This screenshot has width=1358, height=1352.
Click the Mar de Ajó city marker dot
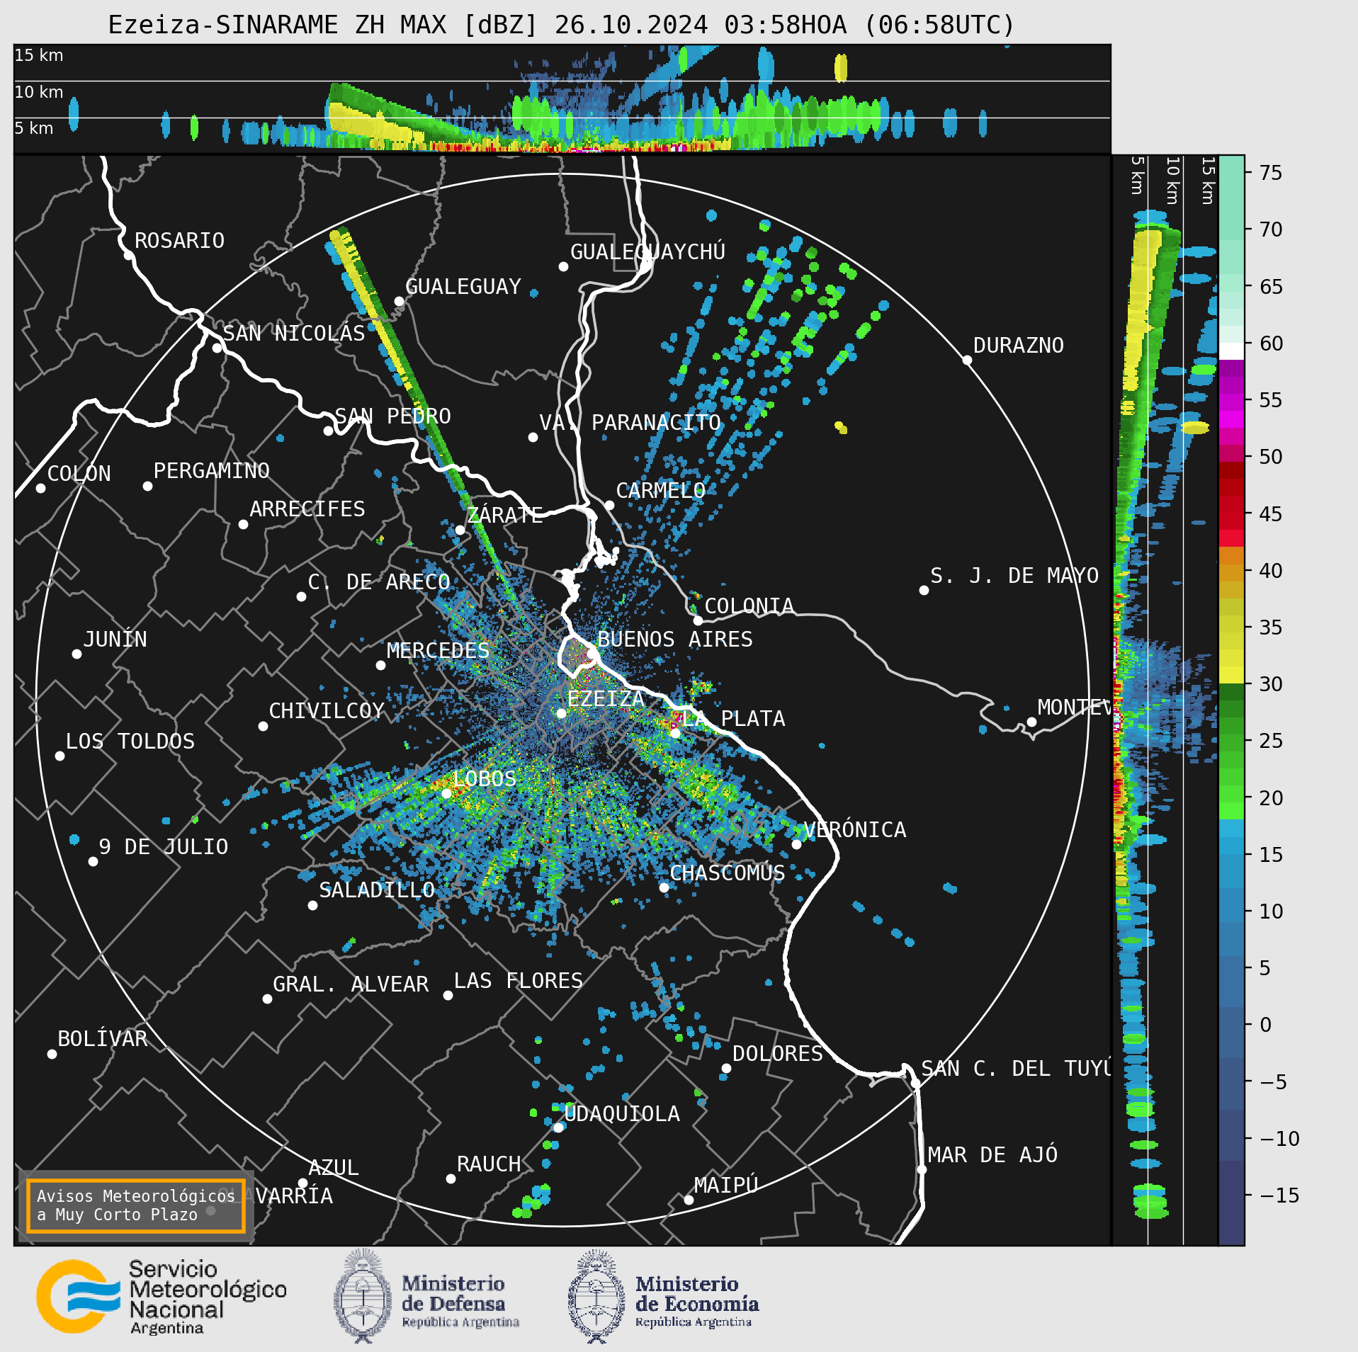coord(922,1170)
